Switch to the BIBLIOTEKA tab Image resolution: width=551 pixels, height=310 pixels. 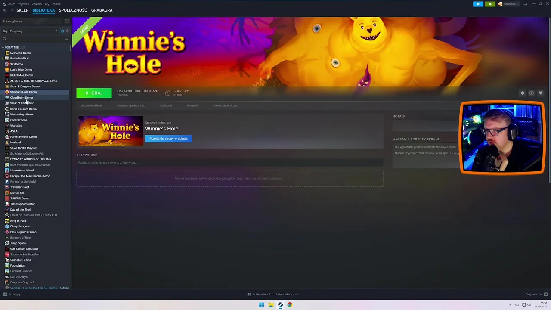coord(43,10)
